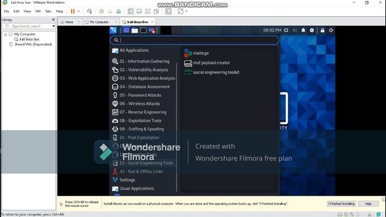Viewport: 386px width, 217px height.
Task: Click the log out icon in Kali panel
Action: 331,30
